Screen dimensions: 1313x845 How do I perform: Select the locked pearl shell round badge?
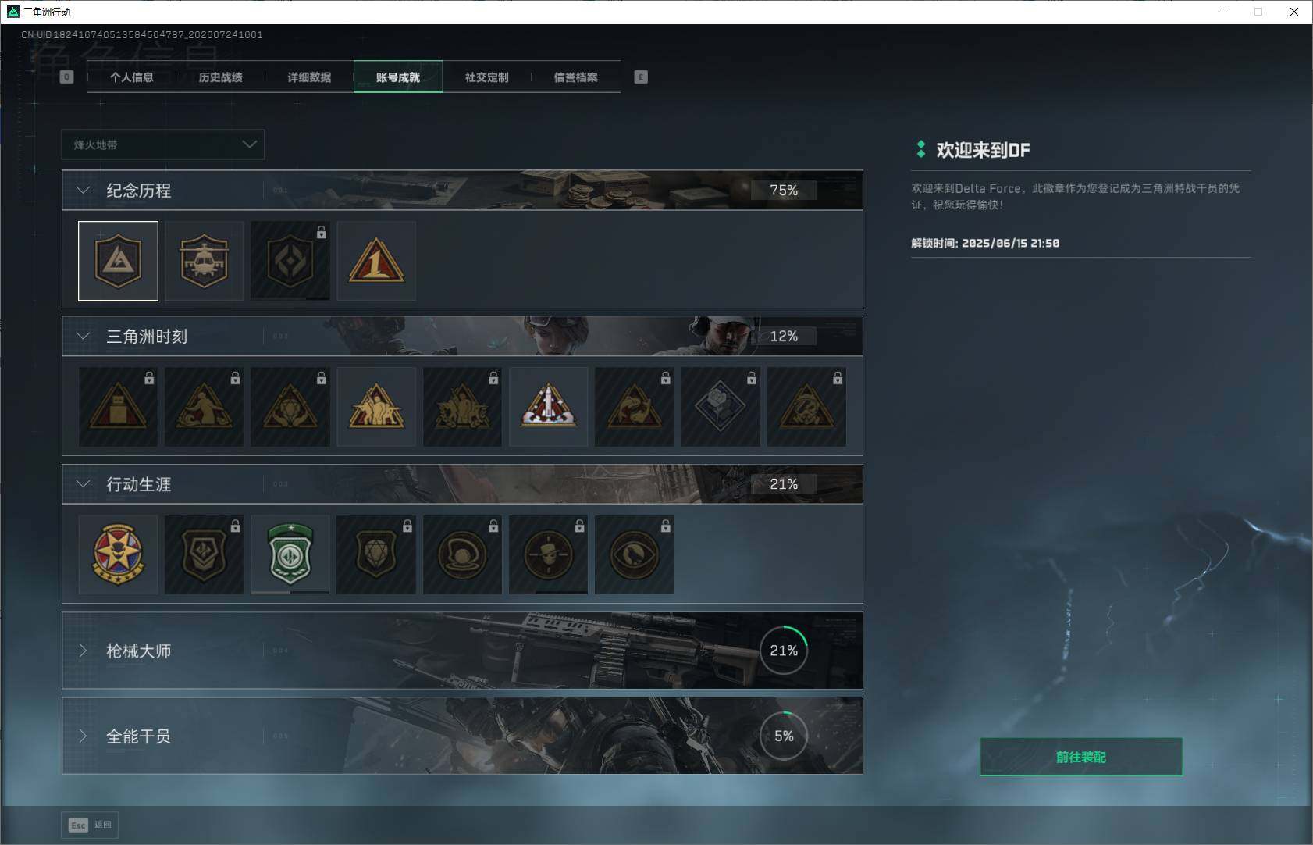point(462,554)
